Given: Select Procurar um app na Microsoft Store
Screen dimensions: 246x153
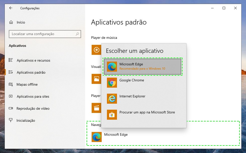Looking at the screenshot, I should pyautogui.click(x=143, y=115).
